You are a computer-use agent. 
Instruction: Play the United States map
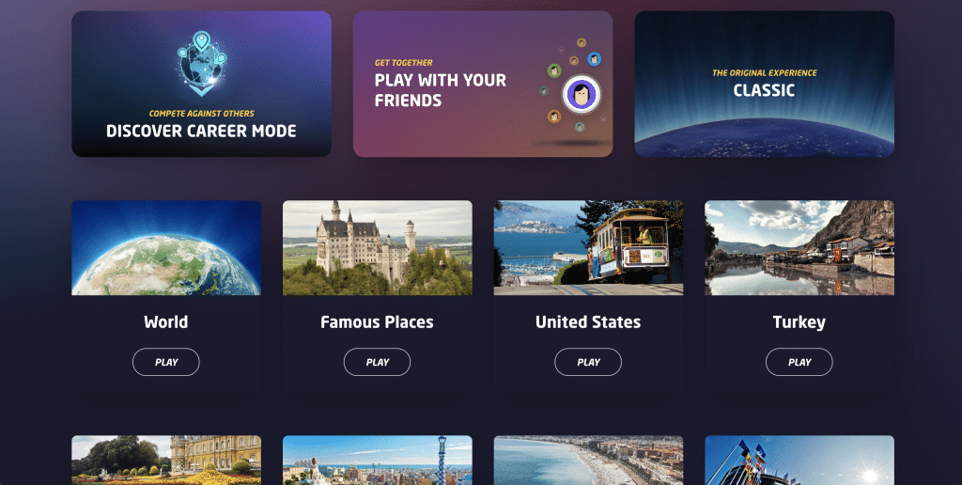tap(588, 362)
